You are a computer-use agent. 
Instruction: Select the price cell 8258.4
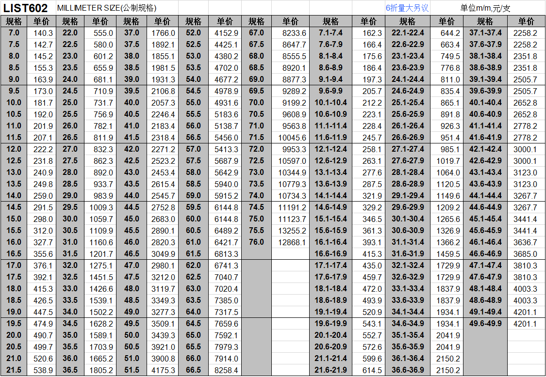226,370
